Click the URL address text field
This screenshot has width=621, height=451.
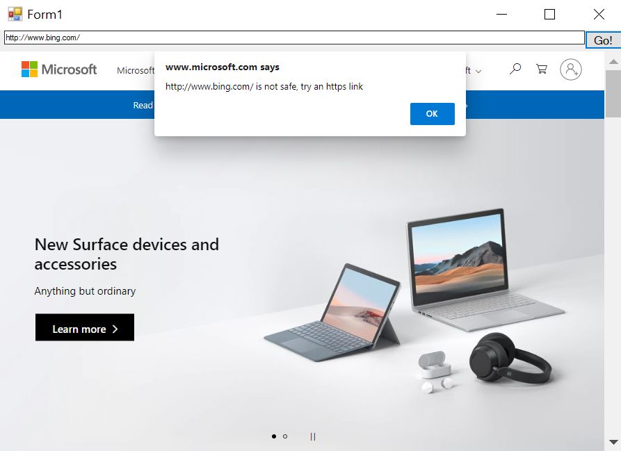coord(294,38)
